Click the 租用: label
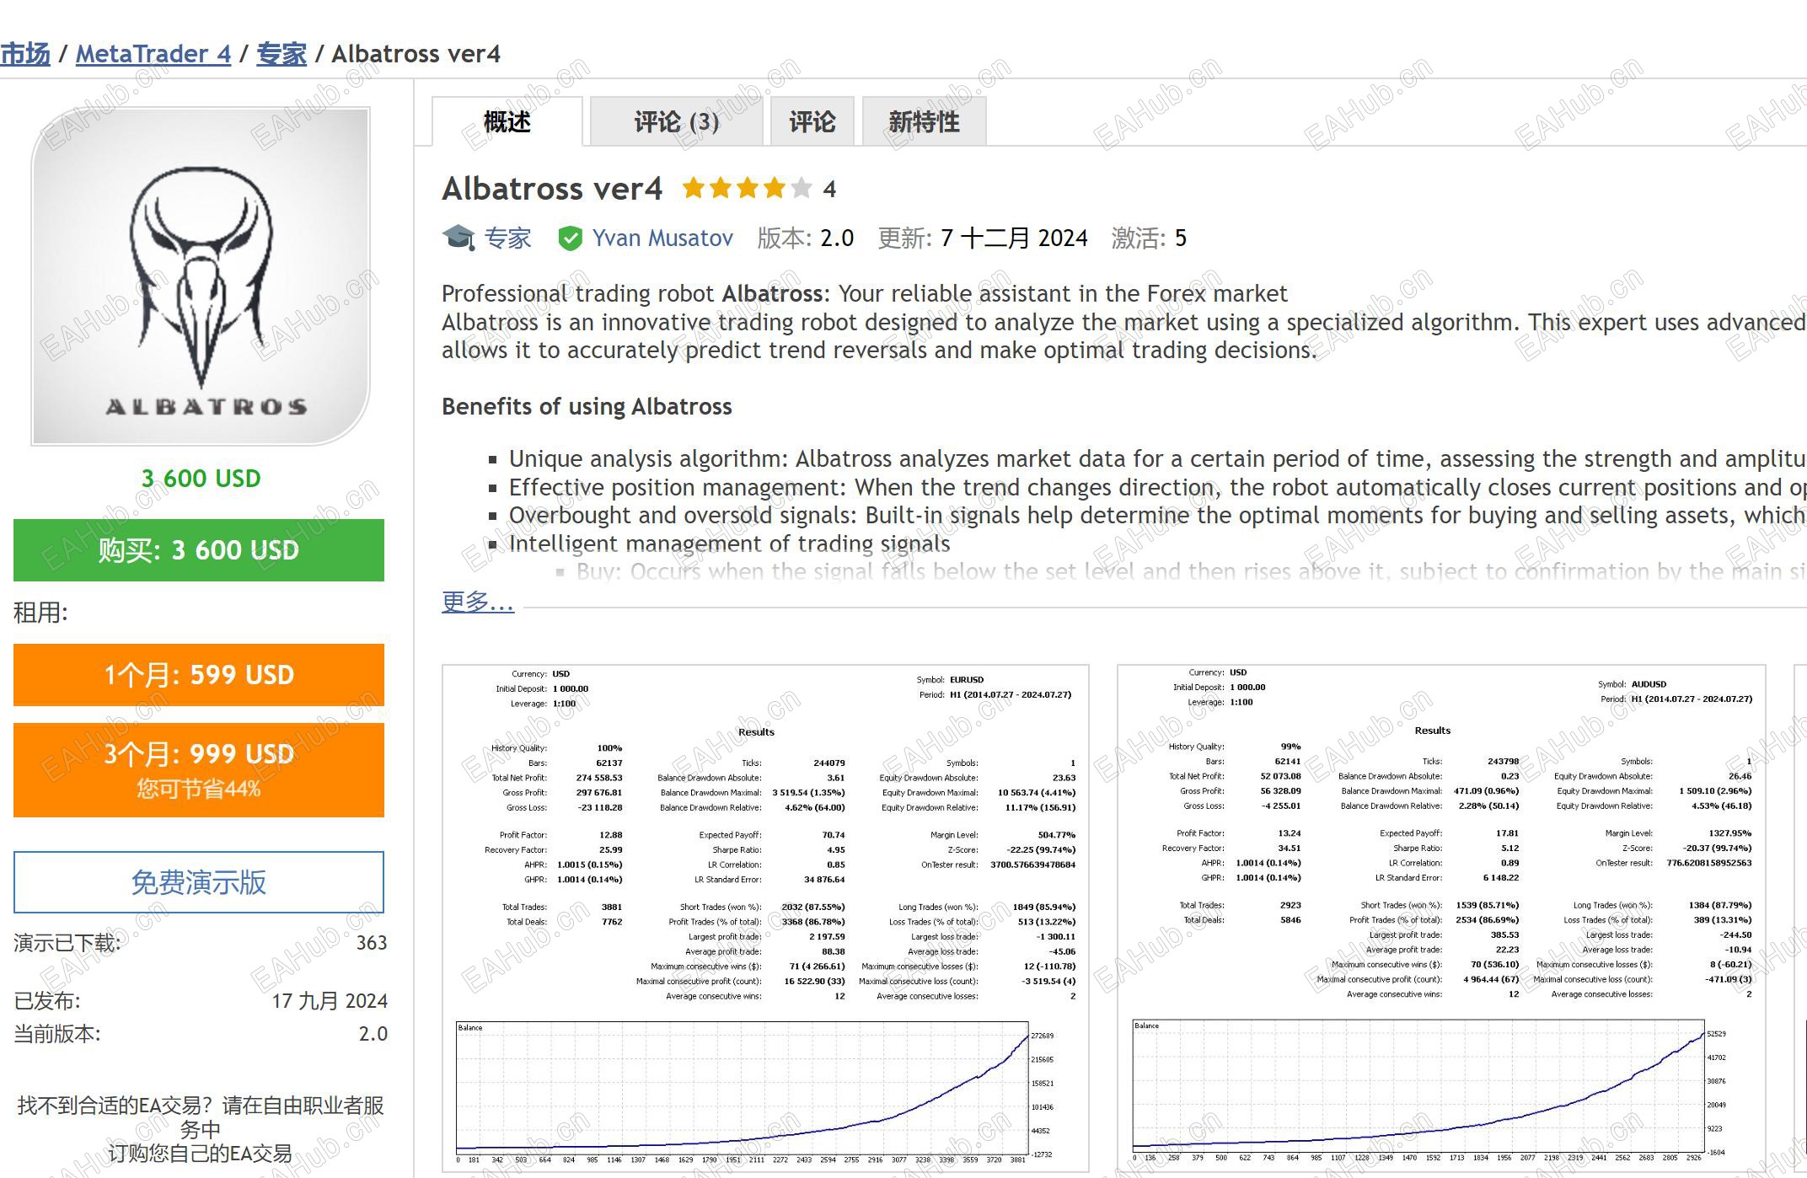The height and width of the screenshot is (1178, 1807). click(x=40, y=613)
